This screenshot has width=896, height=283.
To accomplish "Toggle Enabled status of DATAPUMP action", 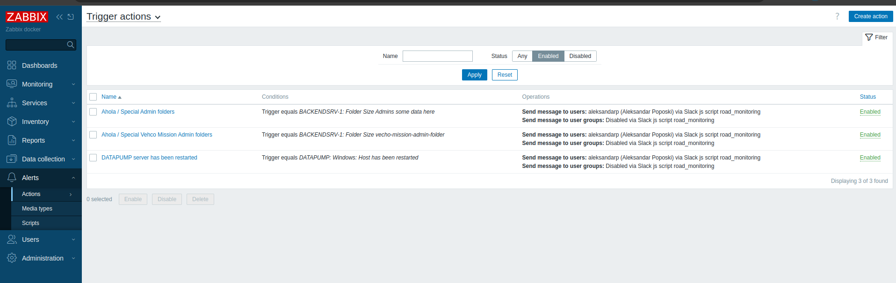I will (x=870, y=158).
